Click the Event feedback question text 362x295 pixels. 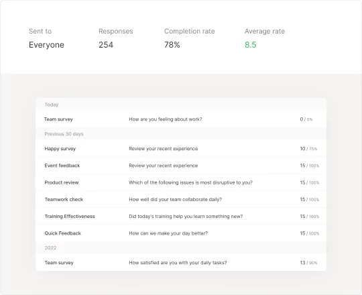coord(163,166)
